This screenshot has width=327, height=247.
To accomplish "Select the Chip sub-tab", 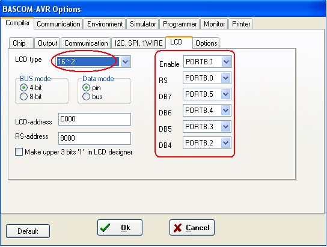I will (21, 43).
